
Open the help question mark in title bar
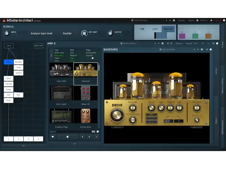click(224, 20)
